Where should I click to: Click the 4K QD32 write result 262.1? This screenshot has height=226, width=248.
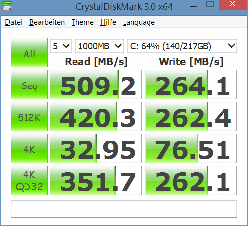click(x=191, y=180)
